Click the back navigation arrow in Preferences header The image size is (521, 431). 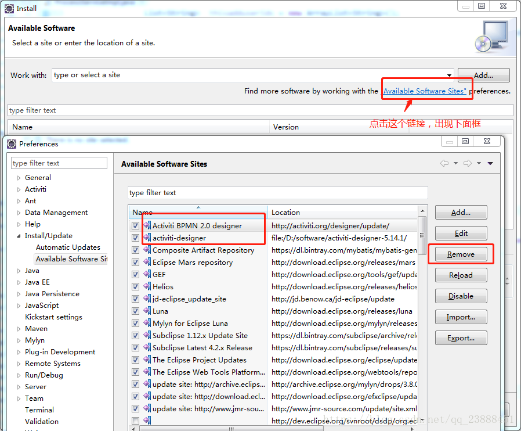pyautogui.click(x=443, y=163)
